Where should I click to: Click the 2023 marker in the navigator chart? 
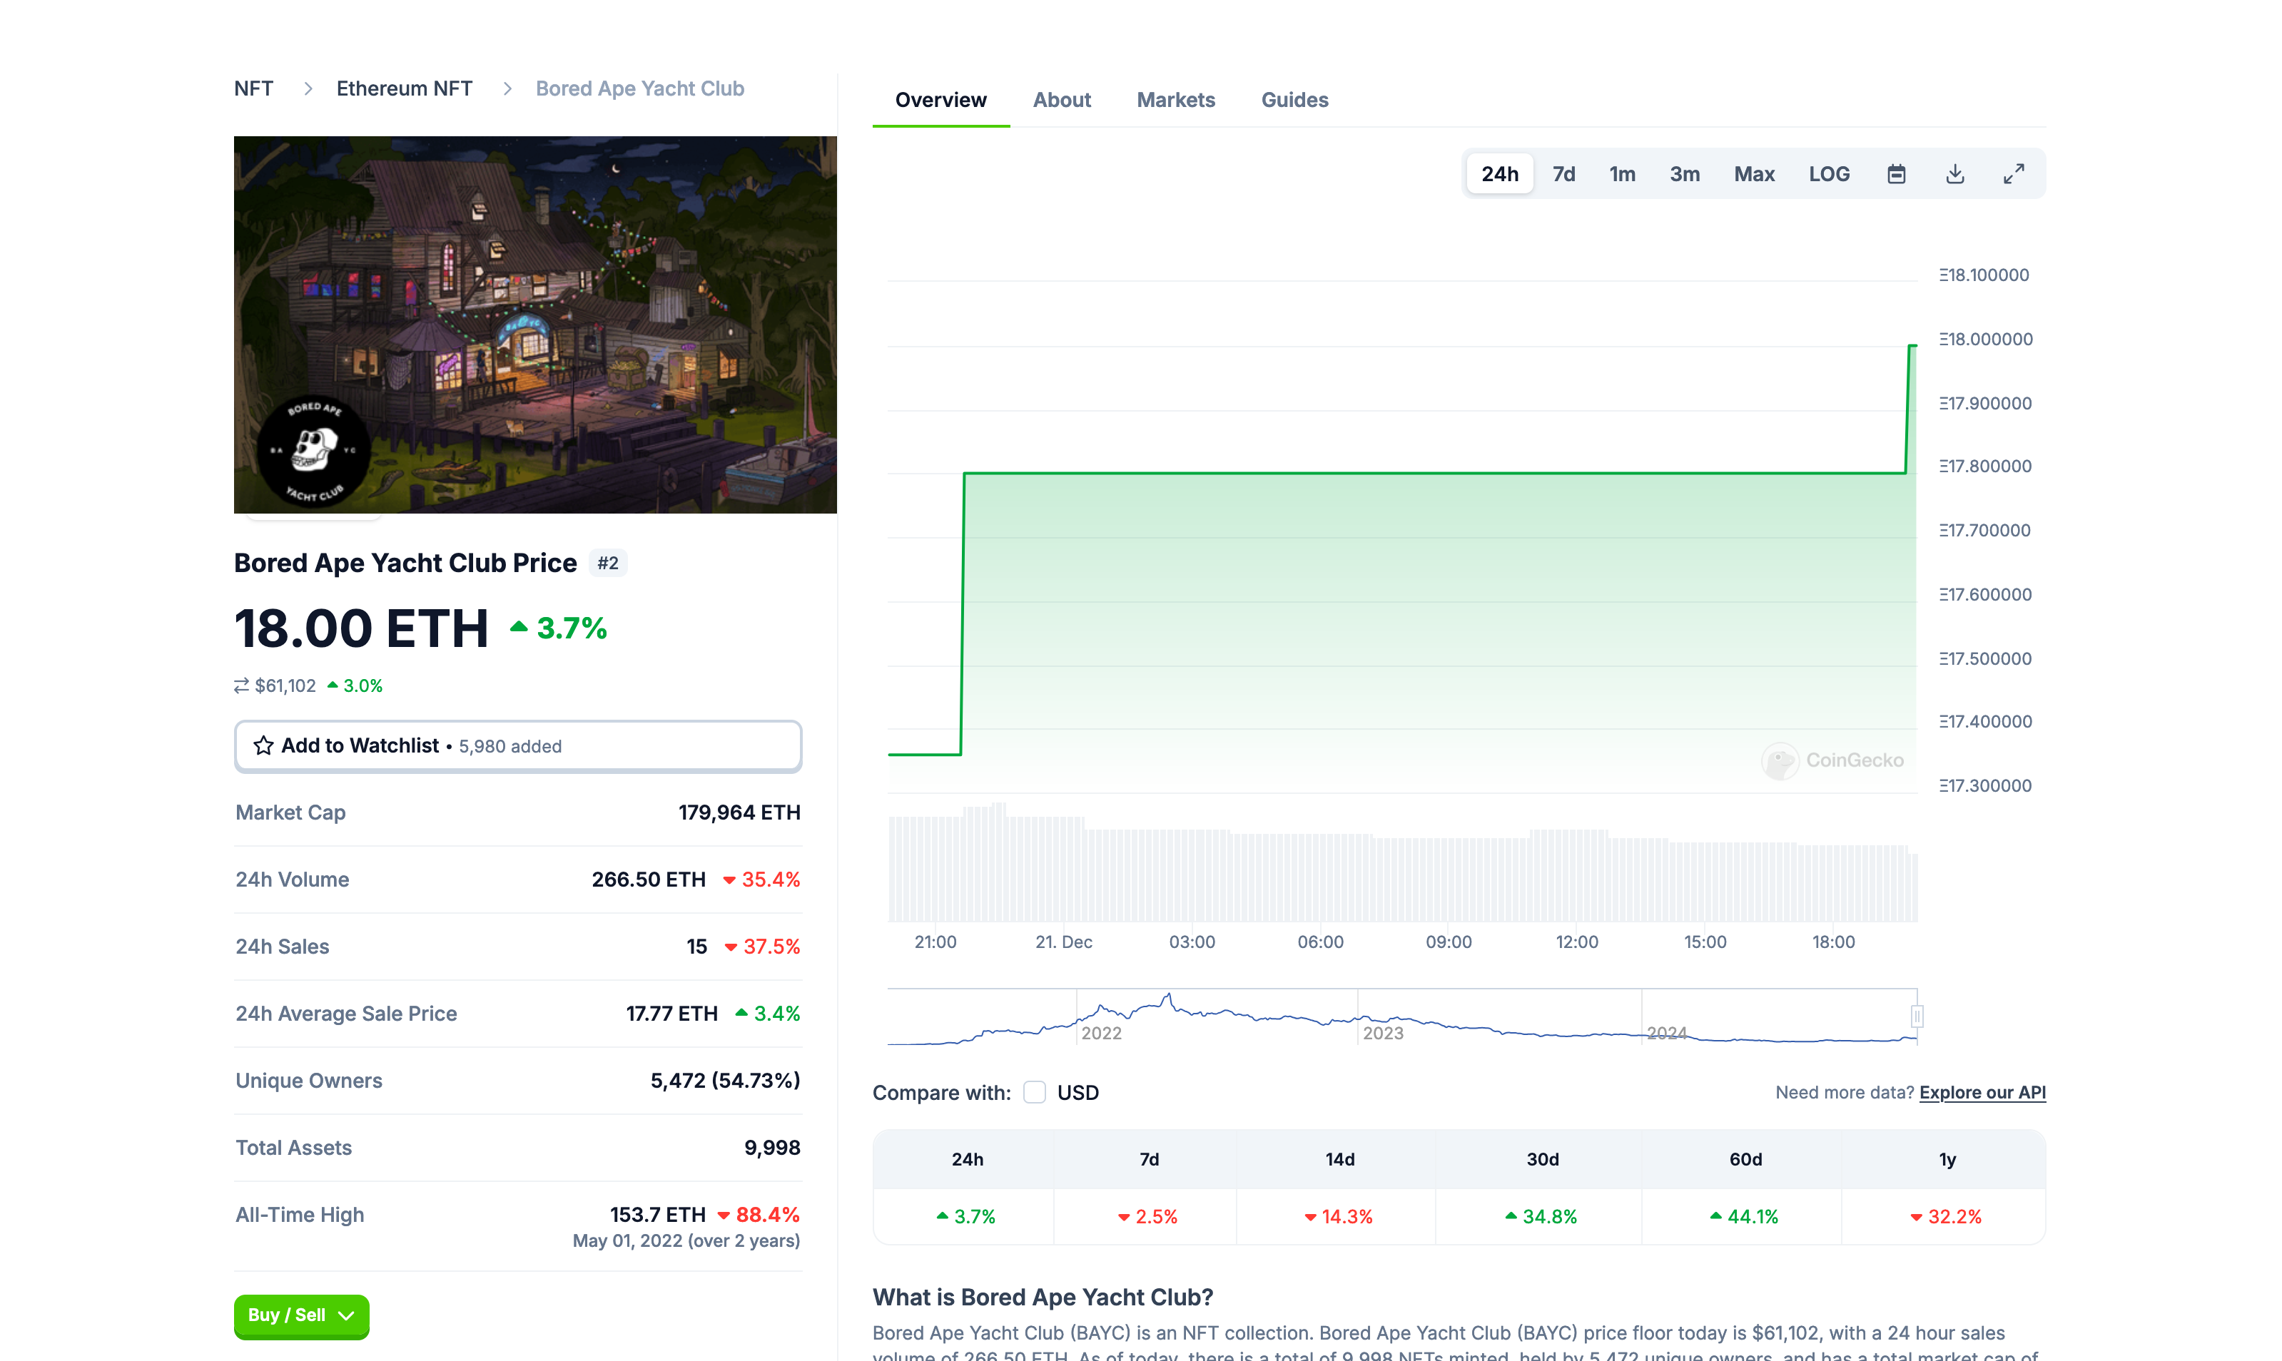(x=1382, y=1034)
